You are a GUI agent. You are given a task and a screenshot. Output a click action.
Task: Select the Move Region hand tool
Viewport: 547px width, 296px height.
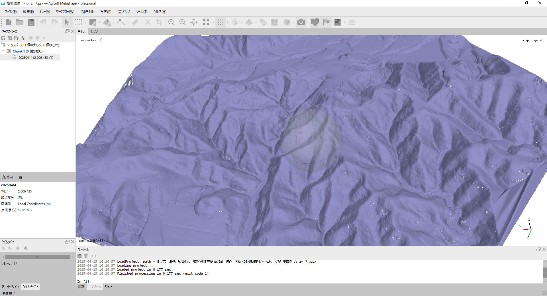(93, 22)
